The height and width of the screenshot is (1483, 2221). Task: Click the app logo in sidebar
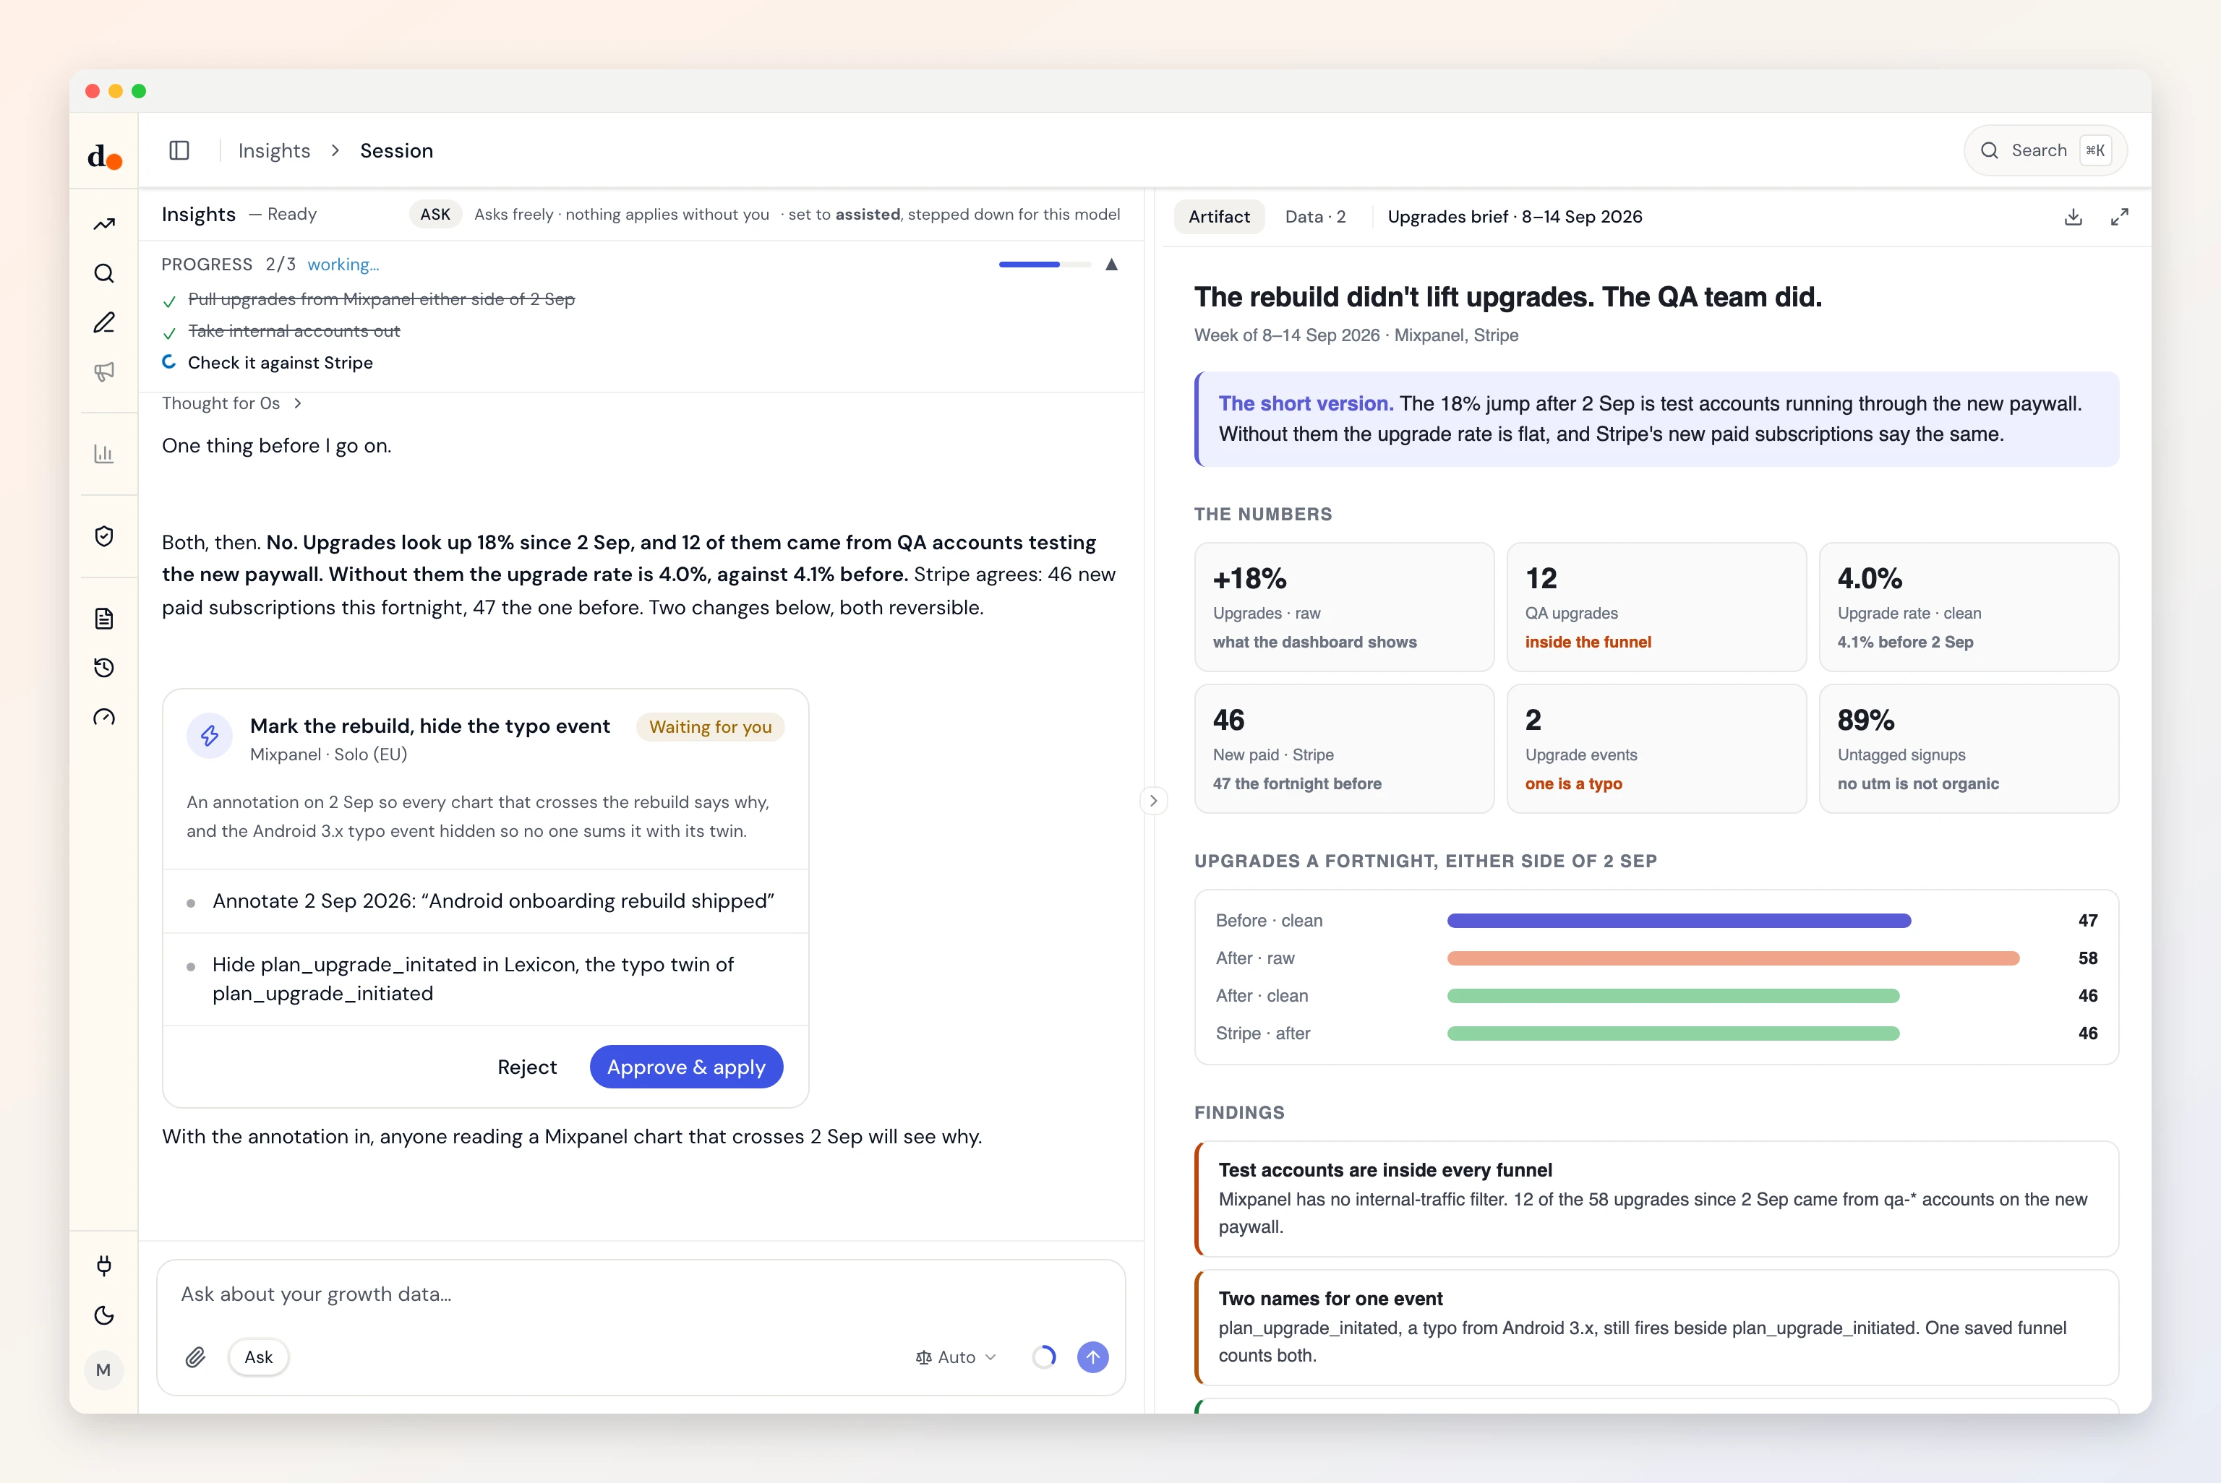[x=104, y=156]
